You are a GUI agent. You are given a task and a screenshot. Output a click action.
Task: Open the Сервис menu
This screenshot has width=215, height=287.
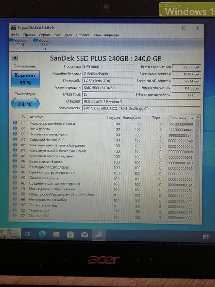click(x=44, y=35)
